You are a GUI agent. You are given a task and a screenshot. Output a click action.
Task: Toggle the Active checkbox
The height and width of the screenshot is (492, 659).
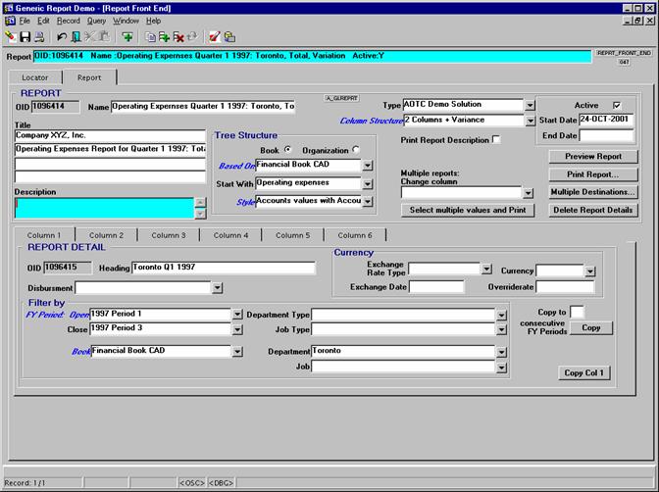(617, 106)
